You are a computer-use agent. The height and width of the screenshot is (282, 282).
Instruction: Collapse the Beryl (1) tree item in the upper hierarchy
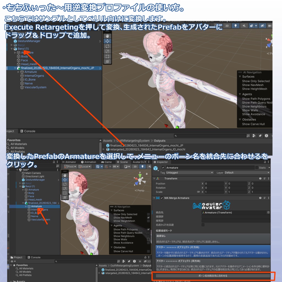(x=12, y=49)
